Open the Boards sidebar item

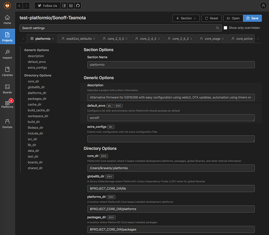[x=7, y=89]
